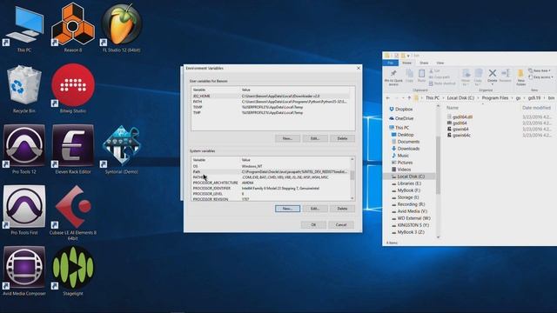Switch to the View ribbon tab

click(440, 63)
